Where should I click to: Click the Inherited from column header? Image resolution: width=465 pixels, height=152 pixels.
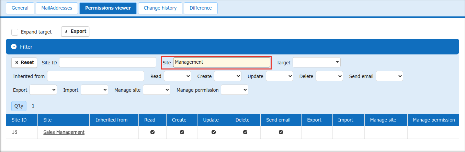click(x=114, y=120)
